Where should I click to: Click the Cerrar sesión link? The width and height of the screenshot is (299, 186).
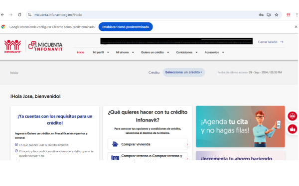pyautogui.click(x=271, y=42)
